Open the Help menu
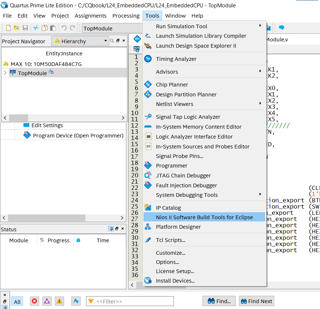The image size is (320, 309). coord(197,16)
